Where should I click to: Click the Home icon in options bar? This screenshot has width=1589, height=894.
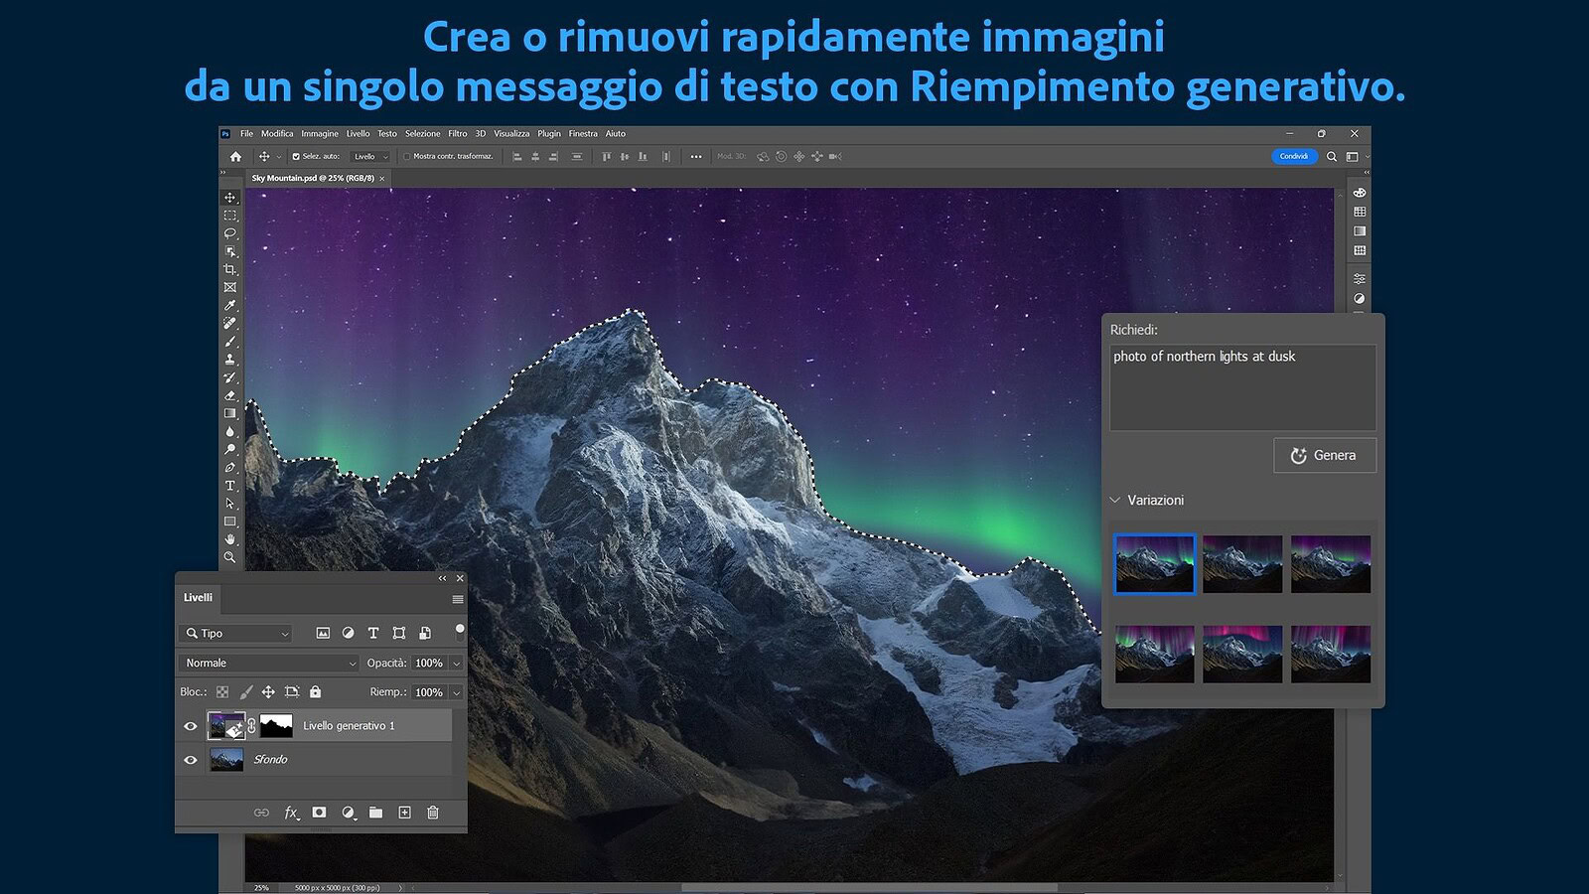coord(235,156)
